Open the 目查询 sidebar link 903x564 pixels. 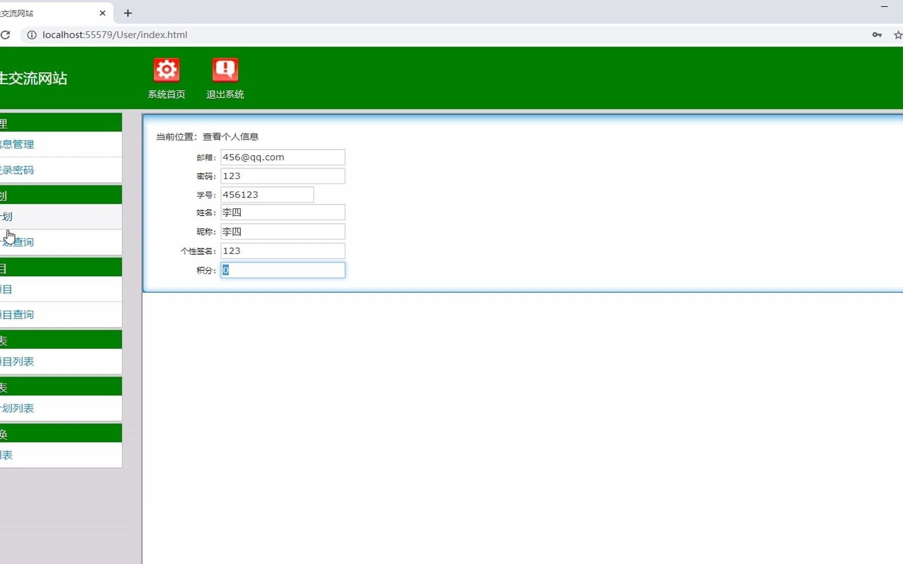pyautogui.click(x=17, y=315)
